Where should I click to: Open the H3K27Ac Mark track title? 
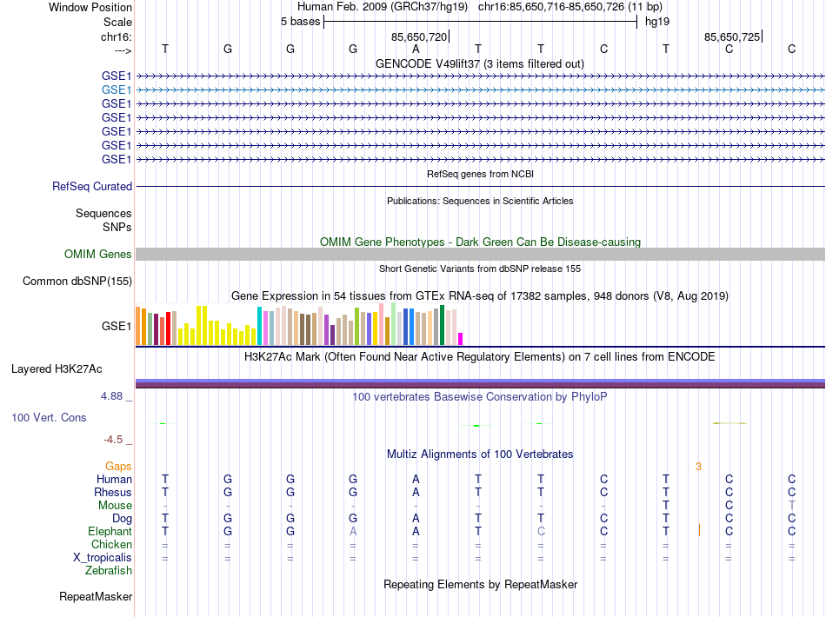(480, 357)
